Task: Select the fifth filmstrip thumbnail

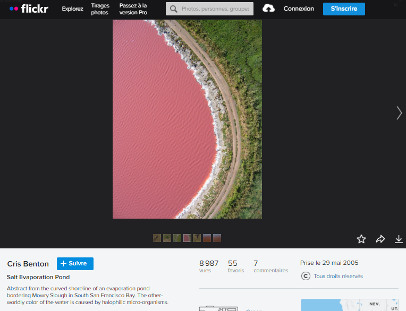Action: click(x=197, y=238)
